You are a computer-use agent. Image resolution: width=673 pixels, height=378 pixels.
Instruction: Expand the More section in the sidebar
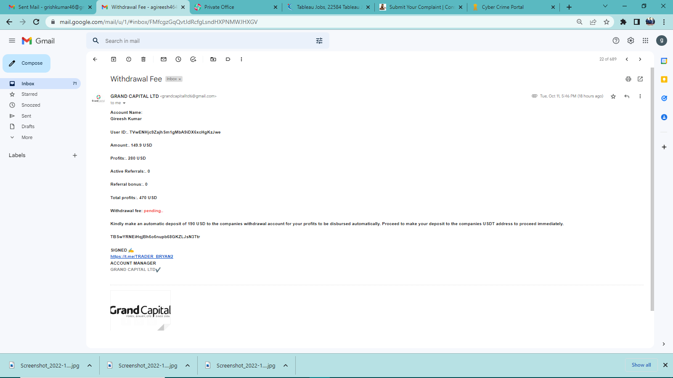tap(27, 137)
